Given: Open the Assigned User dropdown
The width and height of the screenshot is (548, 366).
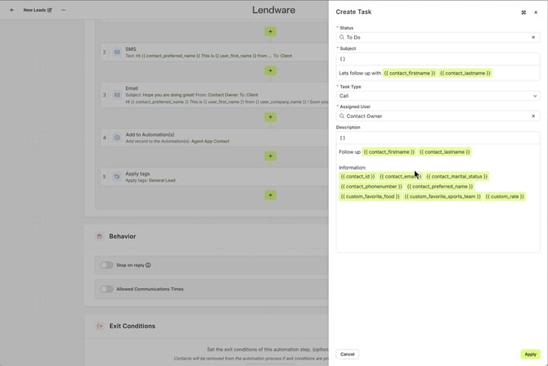Looking at the screenshot, I should 433,116.
